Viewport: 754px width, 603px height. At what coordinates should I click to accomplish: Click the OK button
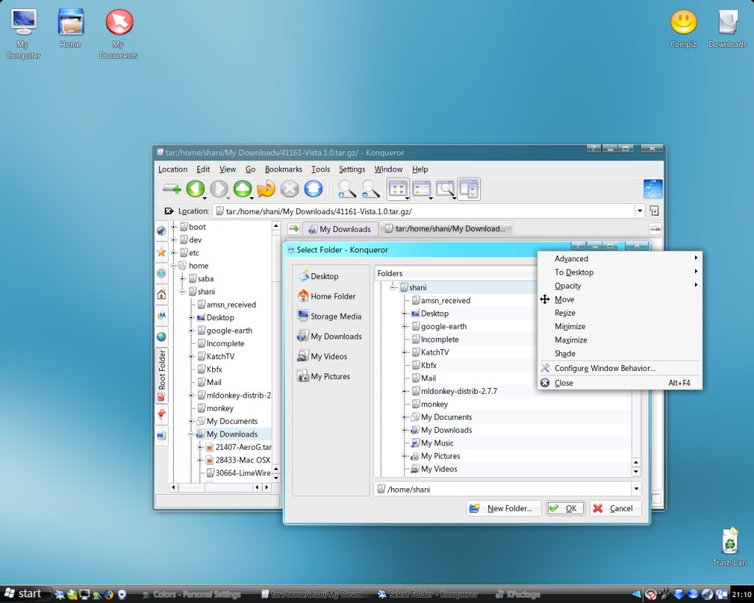[x=565, y=508]
